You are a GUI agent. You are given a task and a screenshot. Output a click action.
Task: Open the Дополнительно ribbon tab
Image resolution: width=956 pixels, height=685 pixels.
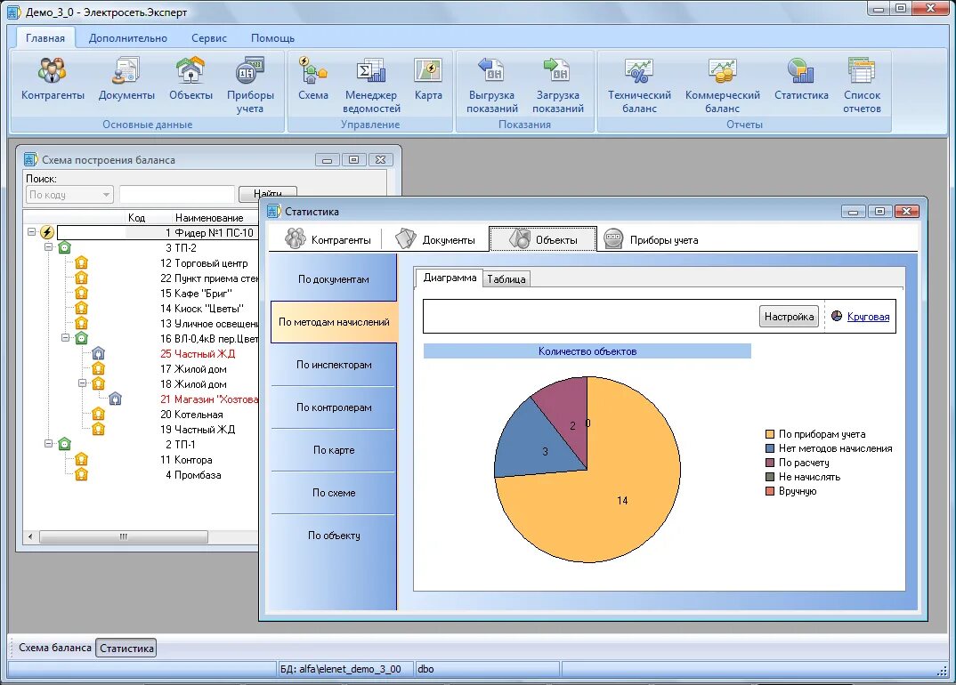tap(128, 37)
